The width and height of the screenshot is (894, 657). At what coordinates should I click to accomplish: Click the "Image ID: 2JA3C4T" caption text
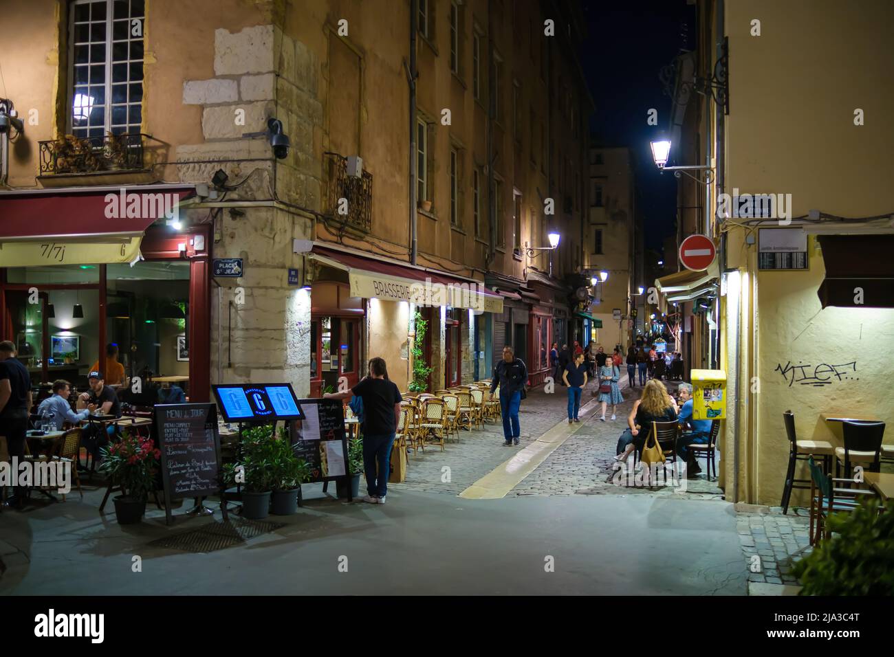click(x=816, y=618)
